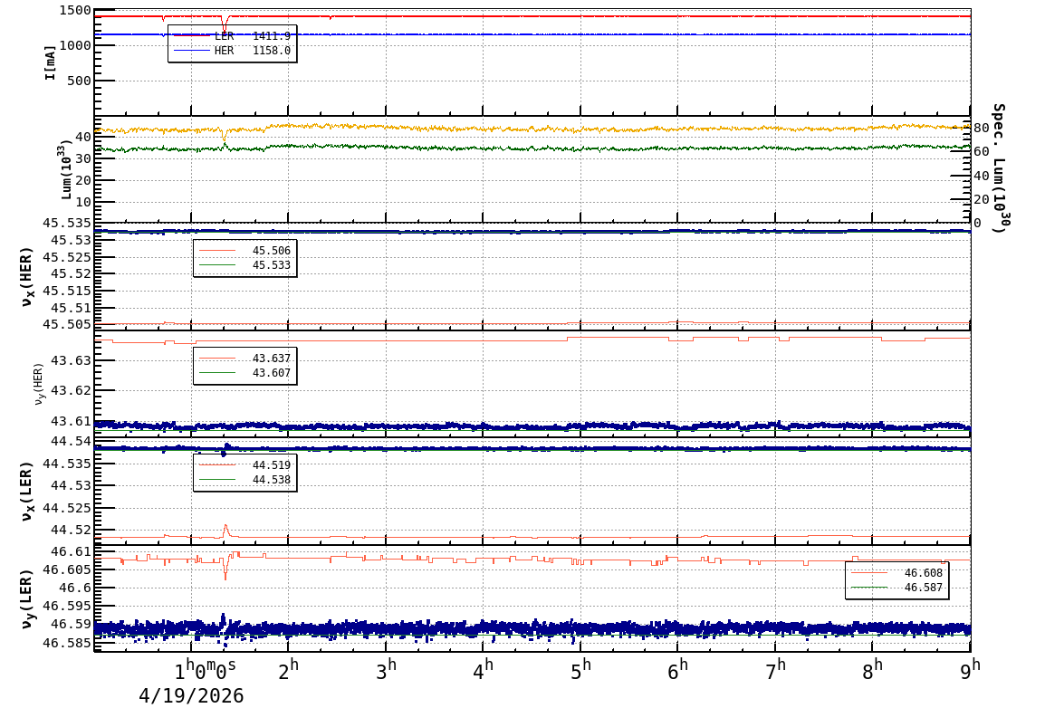The height and width of the screenshot is (708, 1045).
Task: Click the 9h time axis tick label
Action: [970, 671]
